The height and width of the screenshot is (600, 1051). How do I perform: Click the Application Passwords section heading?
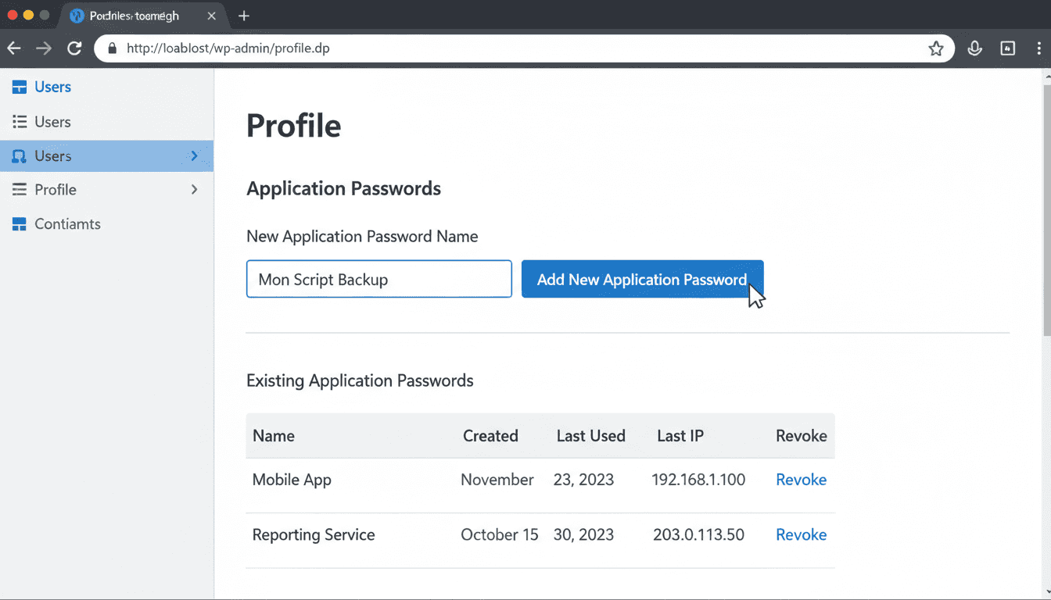(x=343, y=189)
